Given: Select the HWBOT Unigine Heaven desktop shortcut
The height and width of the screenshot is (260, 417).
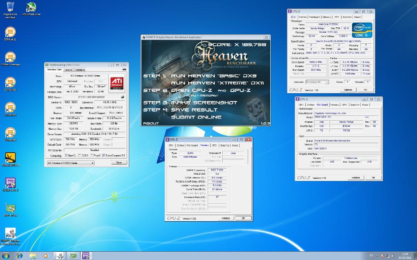Looking at the screenshot, I should [10, 236].
